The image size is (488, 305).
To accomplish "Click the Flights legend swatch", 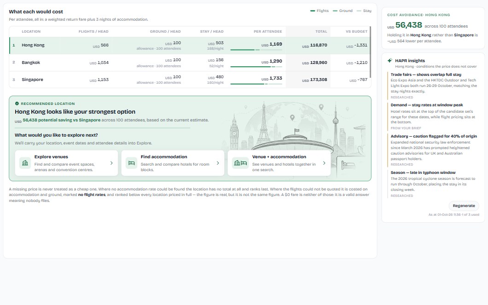I will tap(313, 11).
